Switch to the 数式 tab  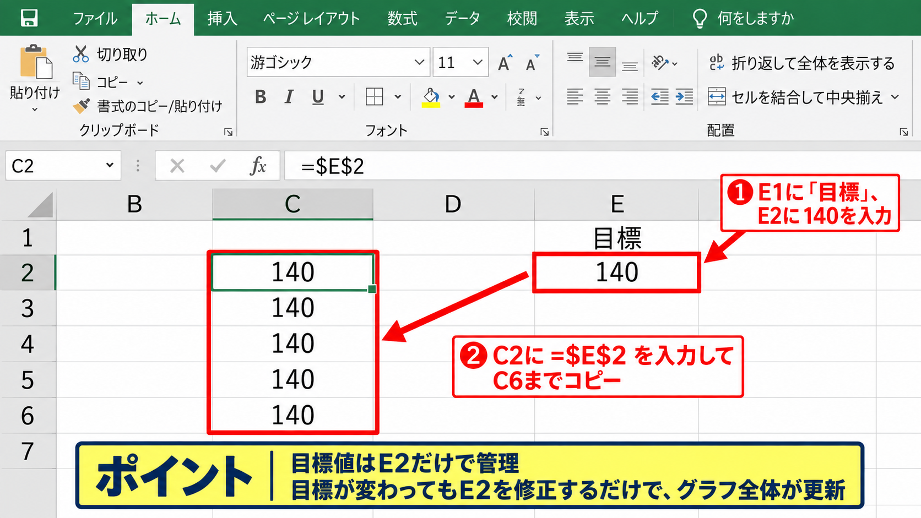pos(402,18)
